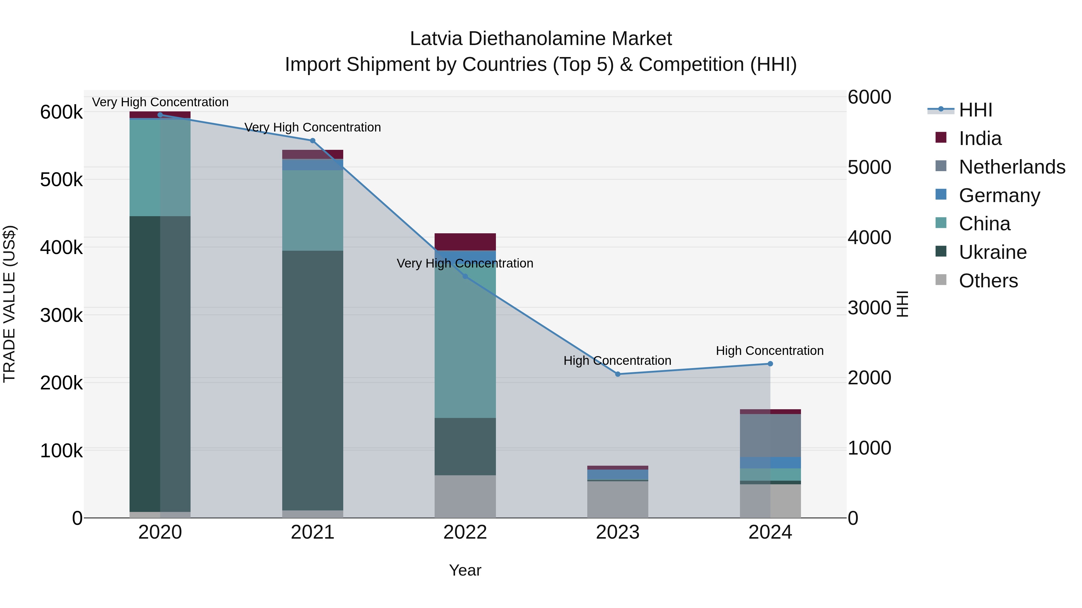
Task: Click the Netherlands segment of the 2024 bar
Action: (x=770, y=436)
